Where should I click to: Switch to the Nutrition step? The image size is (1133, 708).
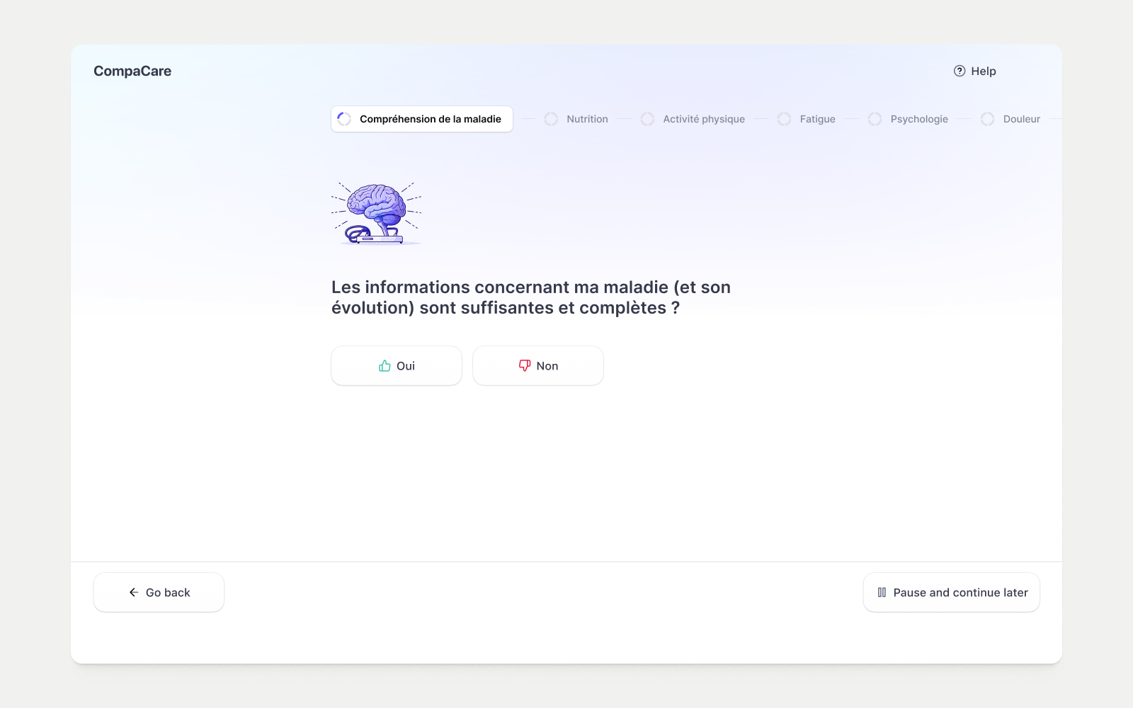point(576,119)
